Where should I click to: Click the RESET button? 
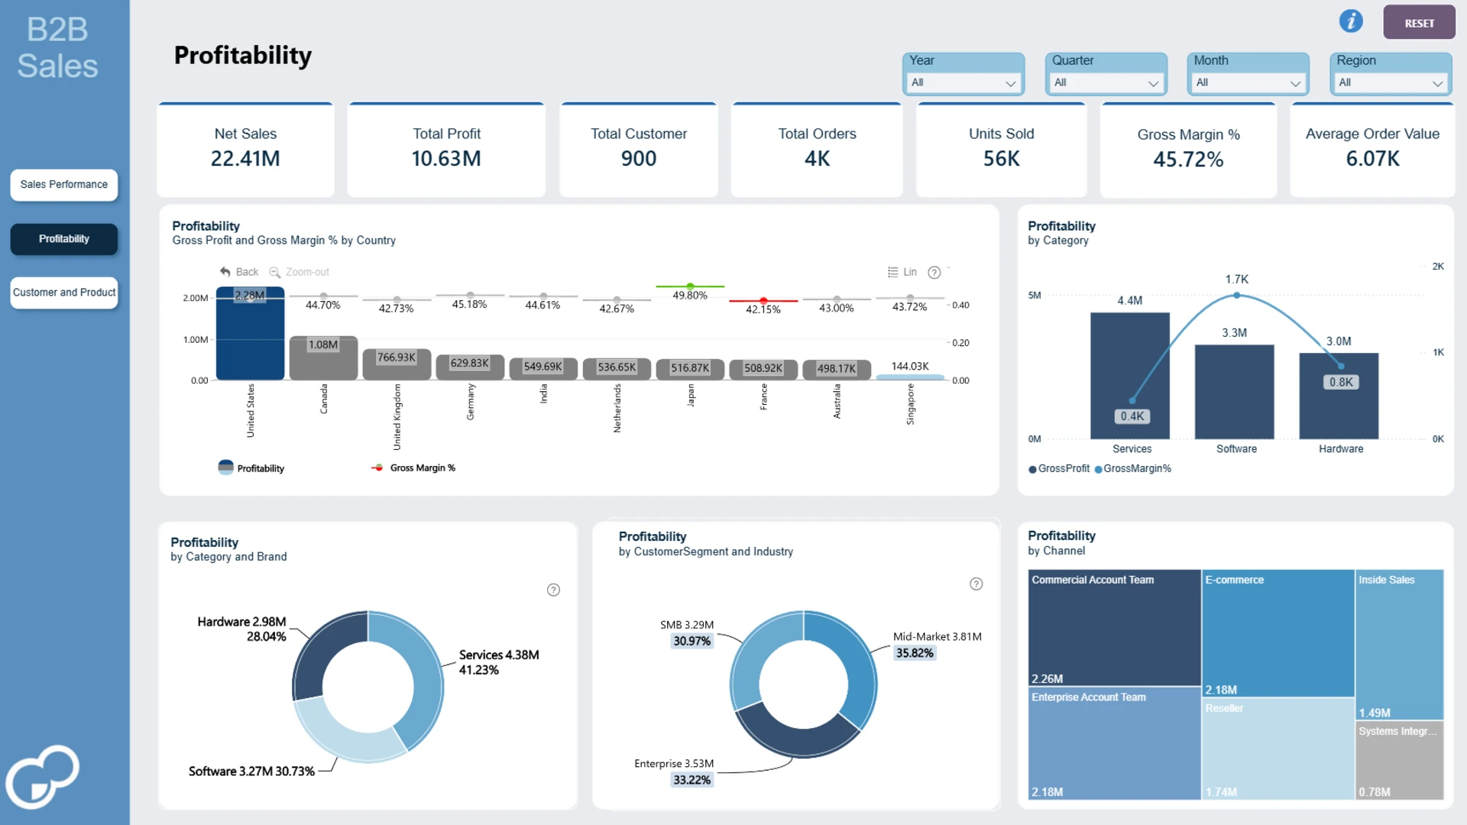(x=1419, y=23)
